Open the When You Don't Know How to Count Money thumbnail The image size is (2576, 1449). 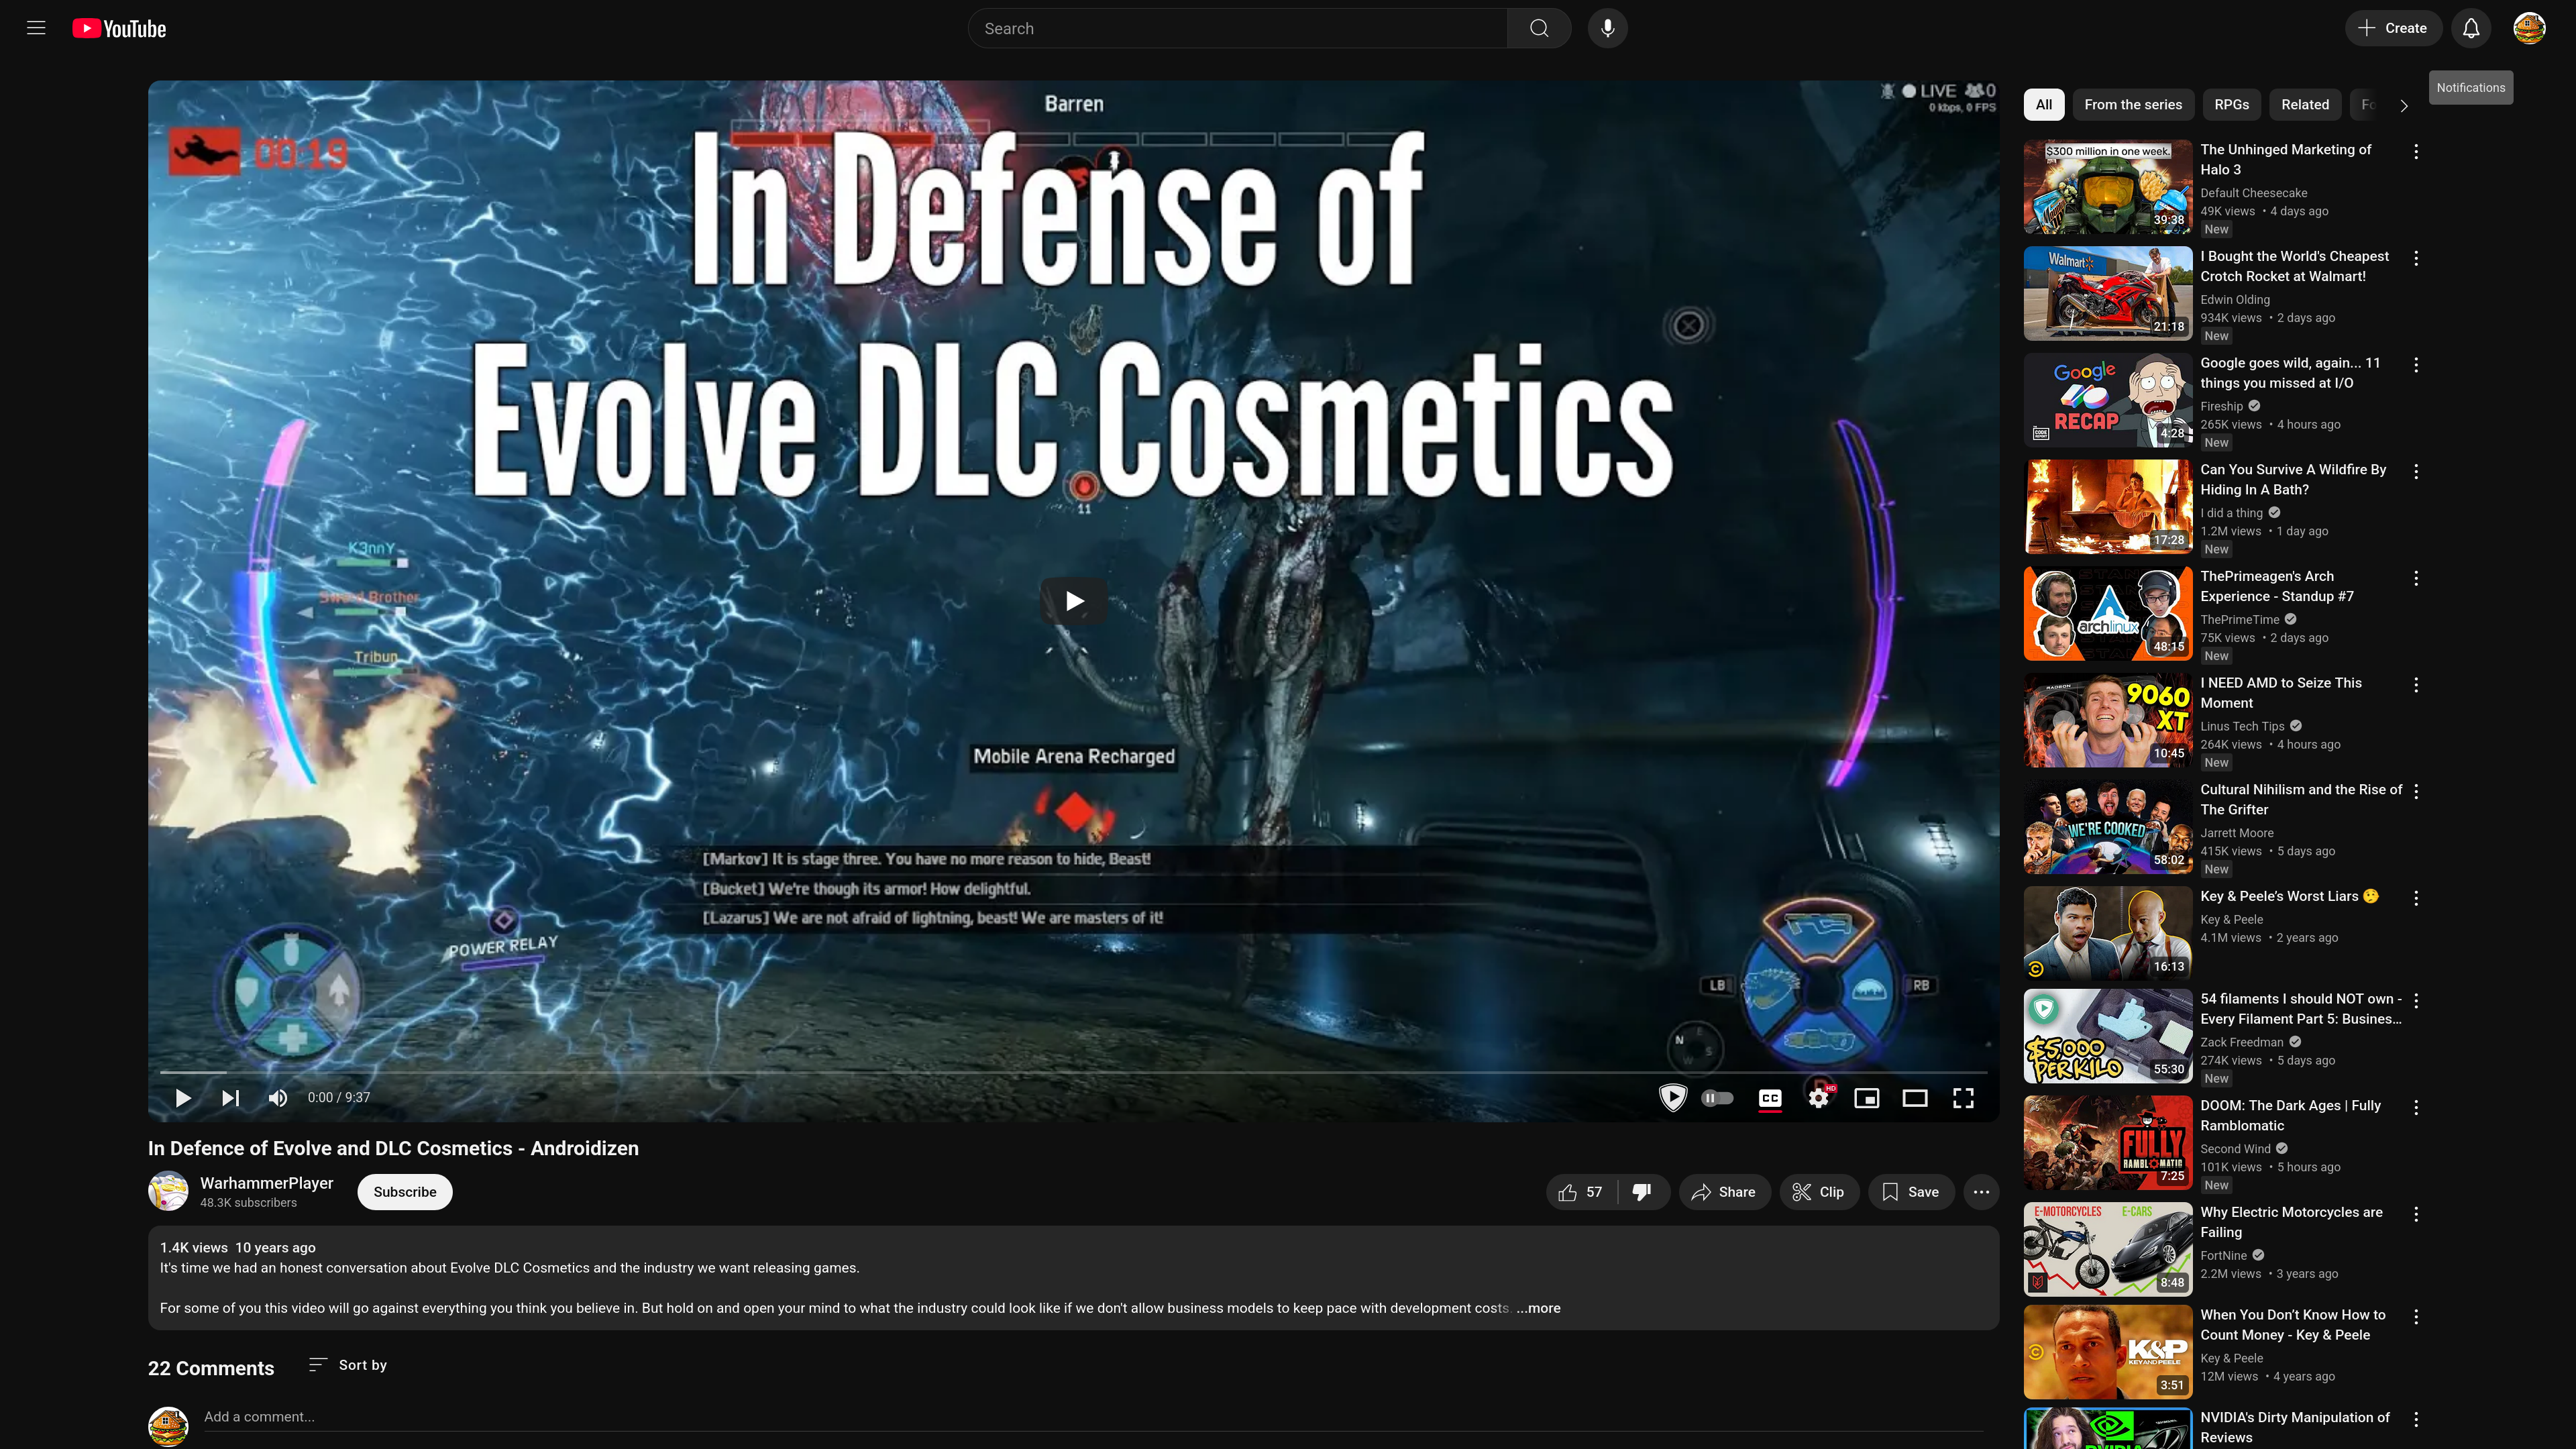coord(2108,1352)
